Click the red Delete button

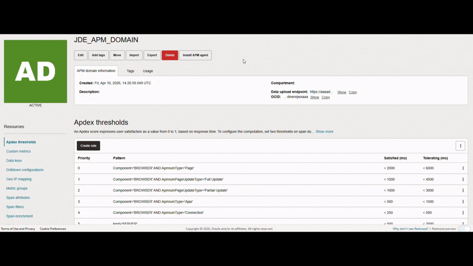[170, 55]
